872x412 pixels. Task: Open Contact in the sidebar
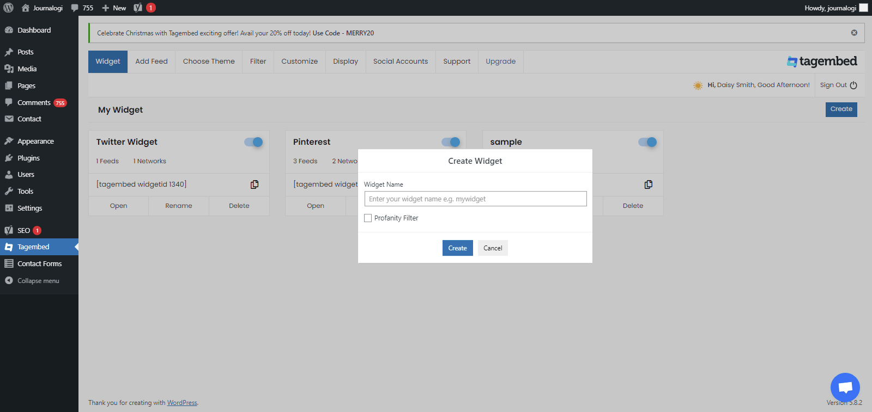click(39, 119)
